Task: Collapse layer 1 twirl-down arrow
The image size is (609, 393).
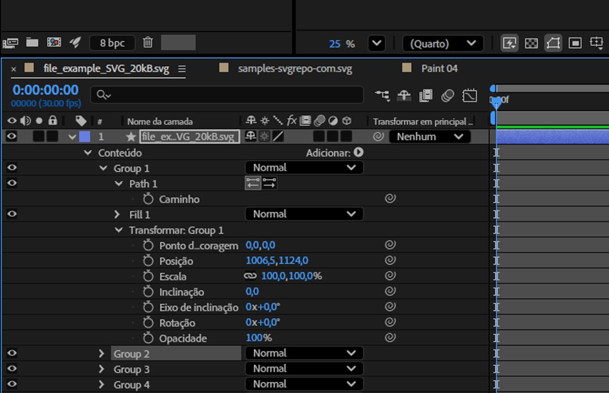Action: (72, 137)
